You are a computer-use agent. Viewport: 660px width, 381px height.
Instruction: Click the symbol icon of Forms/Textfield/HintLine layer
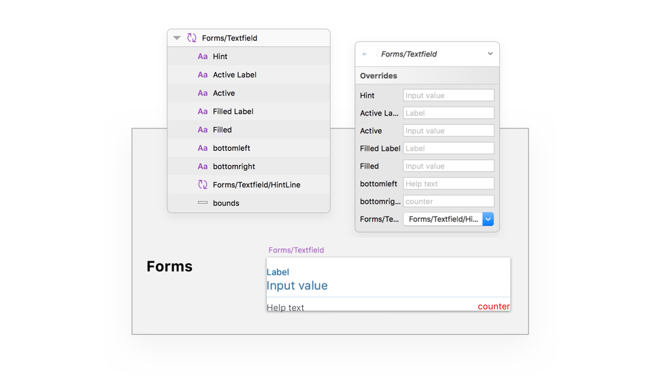tap(203, 185)
